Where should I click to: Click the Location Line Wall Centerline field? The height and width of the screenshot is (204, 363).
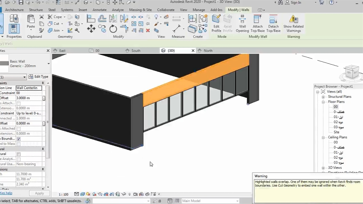[29, 88]
